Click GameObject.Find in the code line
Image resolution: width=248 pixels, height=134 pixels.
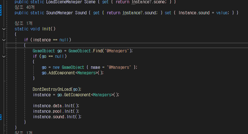pos(85,51)
